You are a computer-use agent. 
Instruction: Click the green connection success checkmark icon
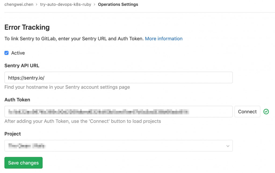point(266,112)
